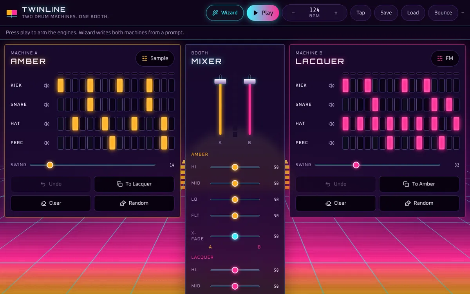
Task: Toggle Lacquer kick step 12 off
Action: click(x=427, y=85)
